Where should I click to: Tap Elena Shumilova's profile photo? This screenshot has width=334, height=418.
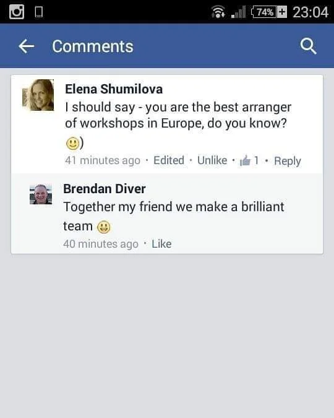pos(38,95)
